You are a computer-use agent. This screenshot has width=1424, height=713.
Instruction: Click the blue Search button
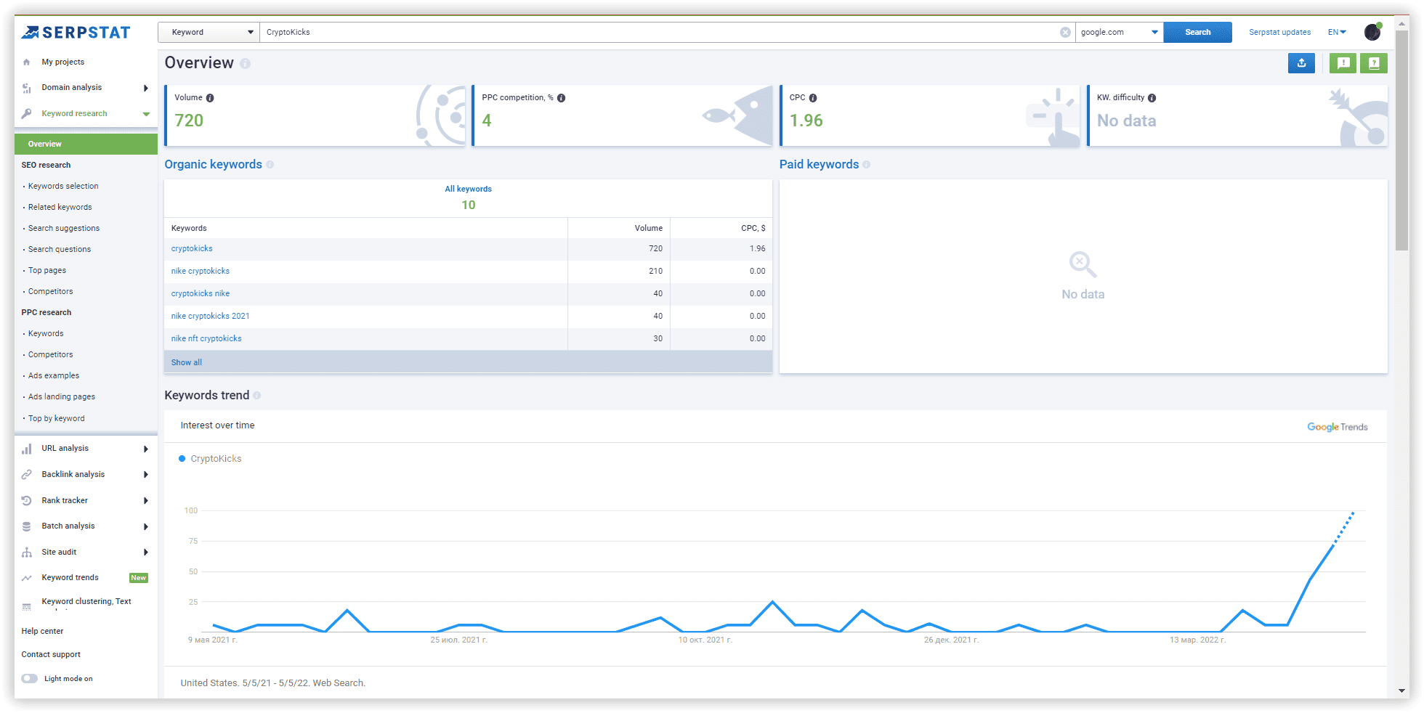point(1197,33)
